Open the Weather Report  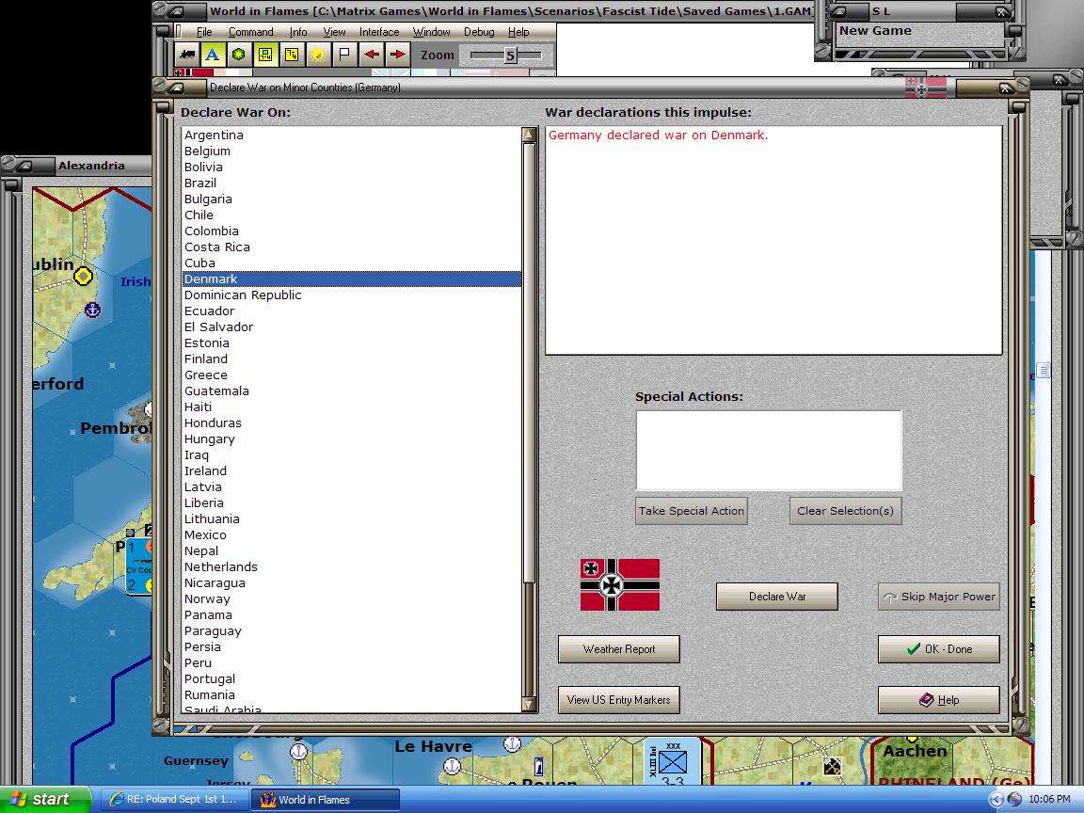coord(619,649)
